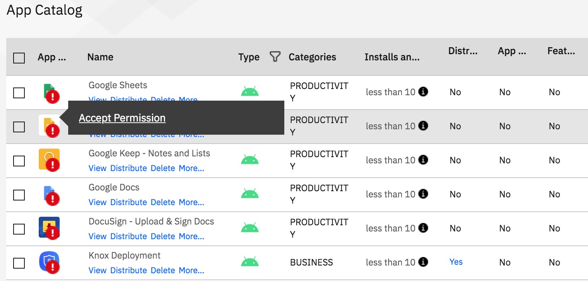The height and width of the screenshot is (281, 588).
Task: Click the DocuSign app icon
Action: [50, 228]
